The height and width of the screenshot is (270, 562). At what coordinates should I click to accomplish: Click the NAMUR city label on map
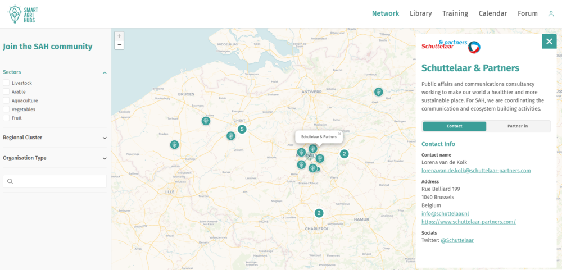361,219
